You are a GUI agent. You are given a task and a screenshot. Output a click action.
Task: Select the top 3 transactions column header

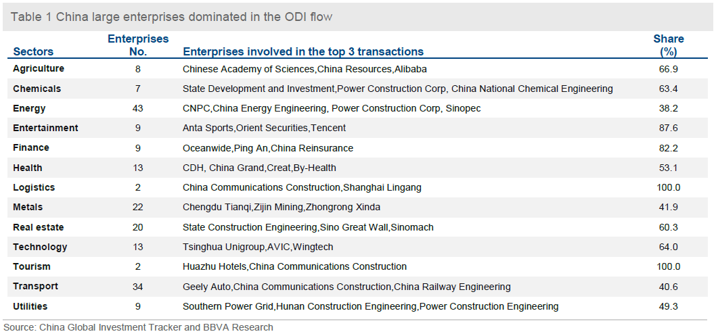[303, 51]
